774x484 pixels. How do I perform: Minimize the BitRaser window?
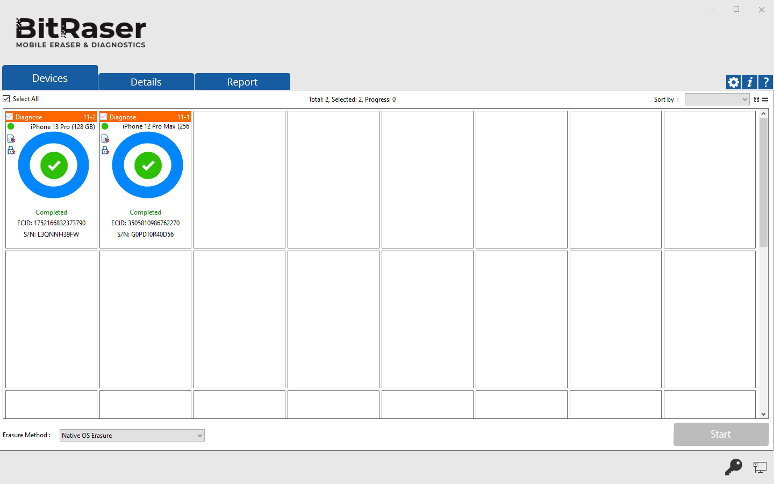(x=712, y=10)
